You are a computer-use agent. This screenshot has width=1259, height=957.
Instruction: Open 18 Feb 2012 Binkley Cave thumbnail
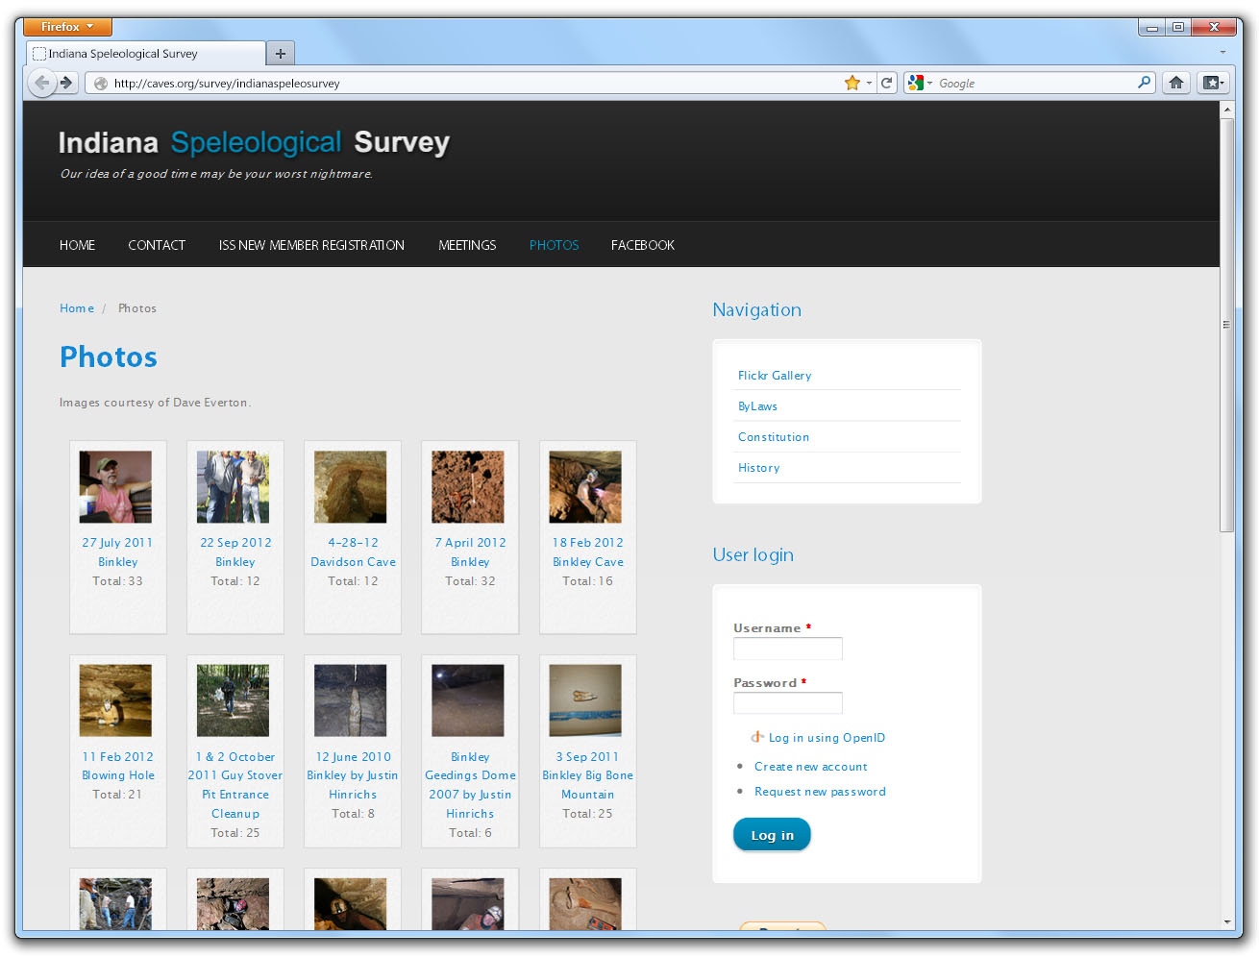(585, 487)
